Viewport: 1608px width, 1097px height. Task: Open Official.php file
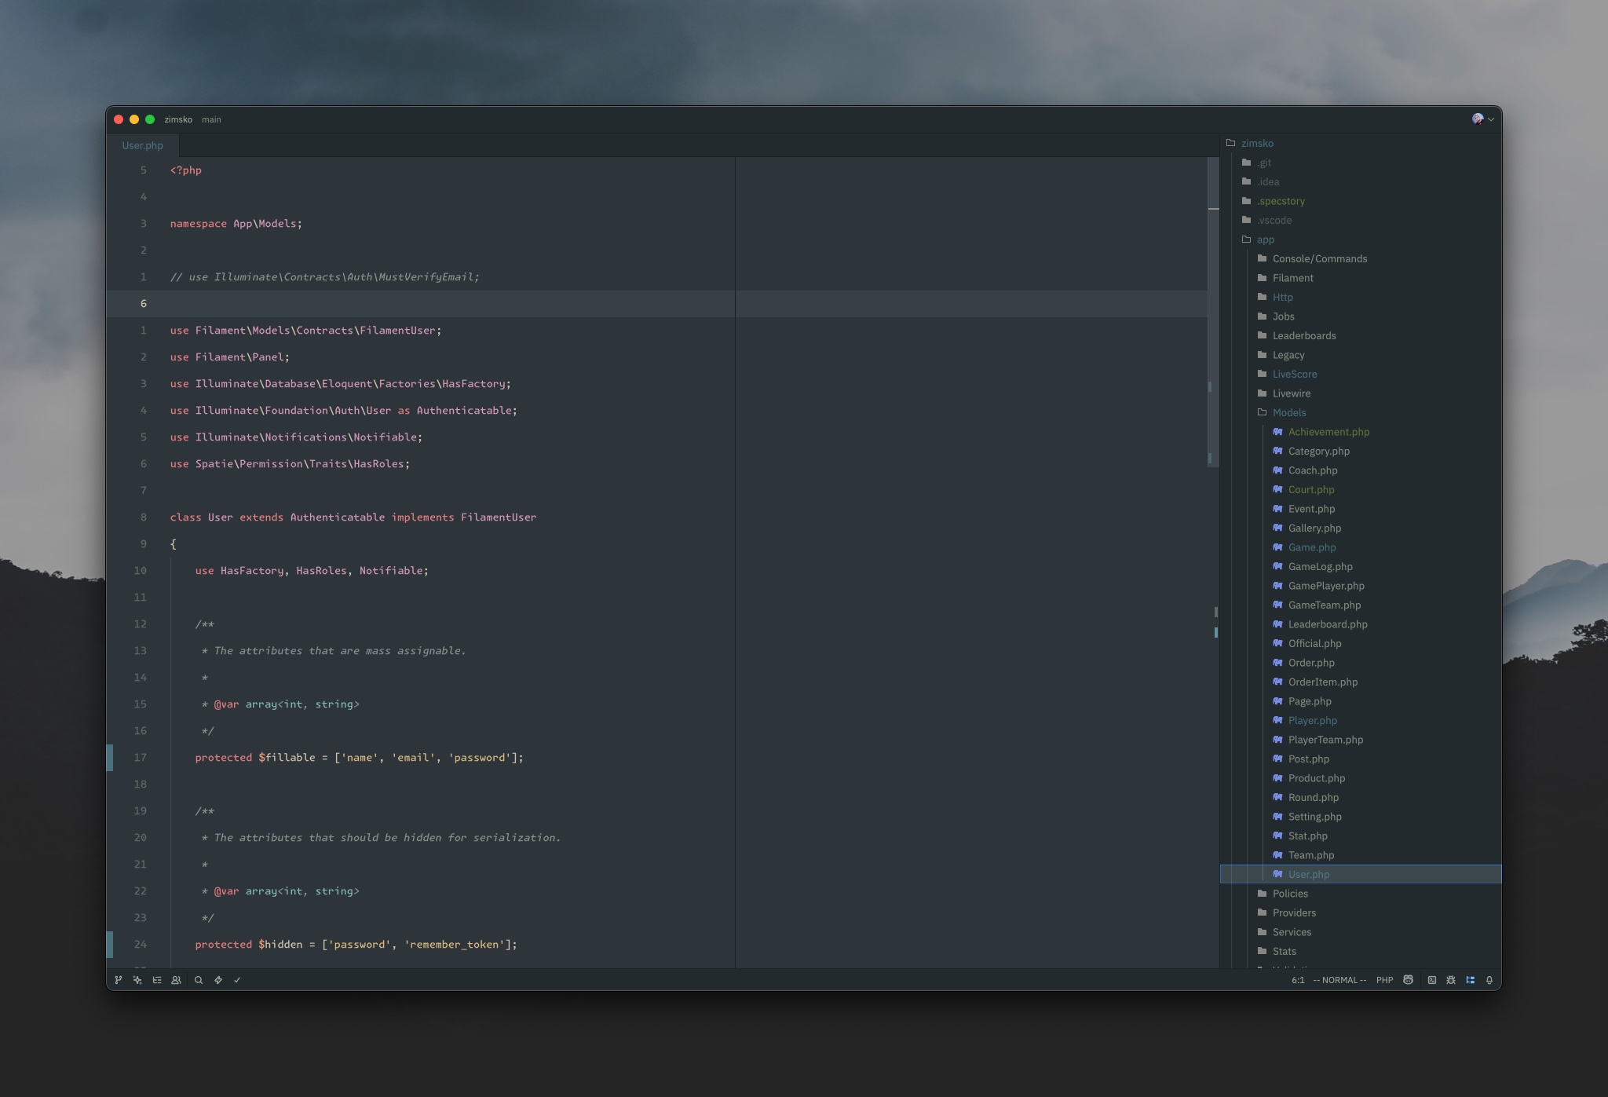coord(1361,643)
